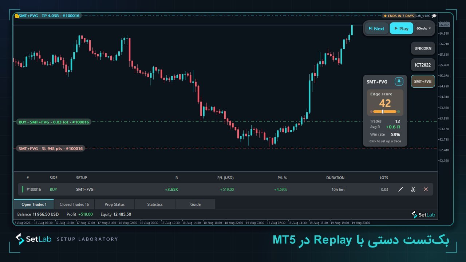Click the +4.59% value in the trade row
Viewport: 466px width, 262px height.
pos(280,189)
